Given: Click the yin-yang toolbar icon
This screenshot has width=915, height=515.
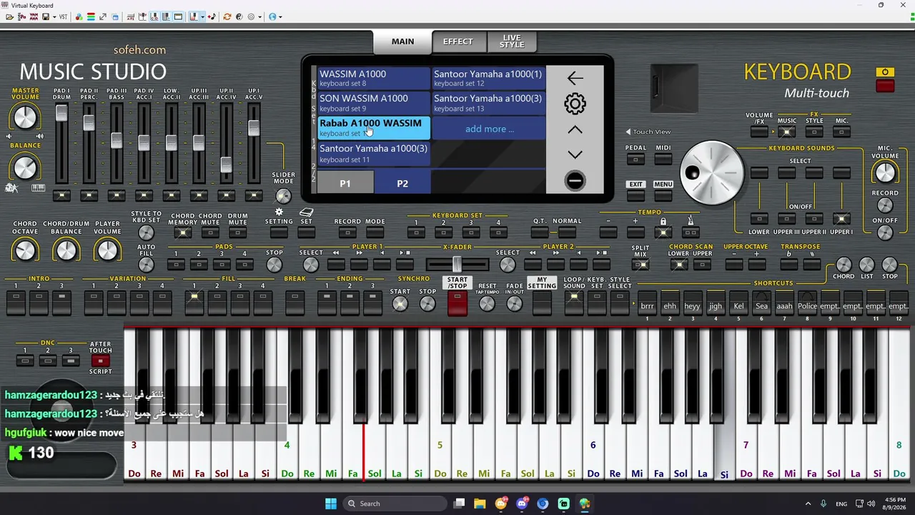Looking at the screenshot, I should tap(239, 16).
